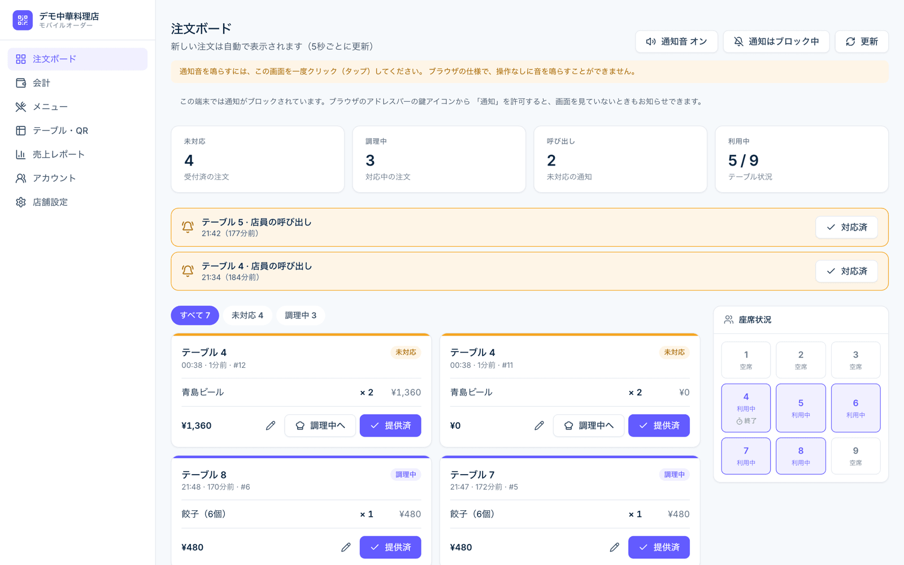Open 店舗設定 in the sidebar
Image resolution: width=904 pixels, height=565 pixels.
point(77,202)
